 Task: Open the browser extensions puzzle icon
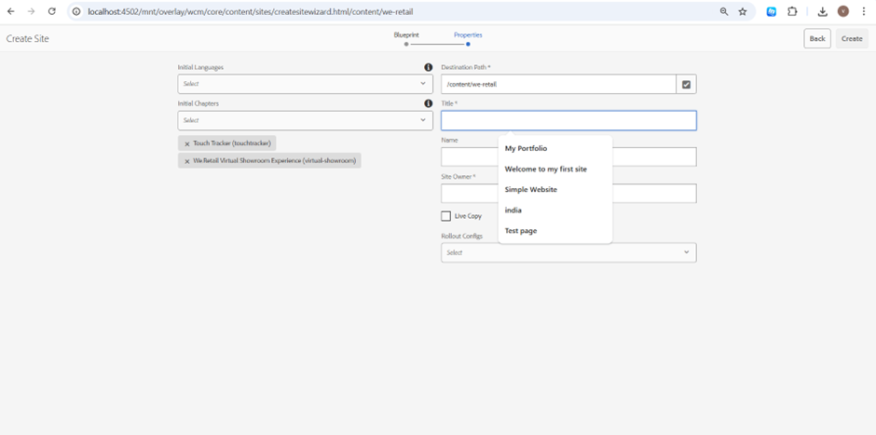(792, 11)
